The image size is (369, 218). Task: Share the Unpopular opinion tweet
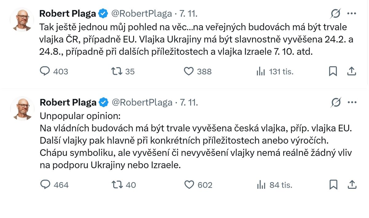click(x=352, y=184)
